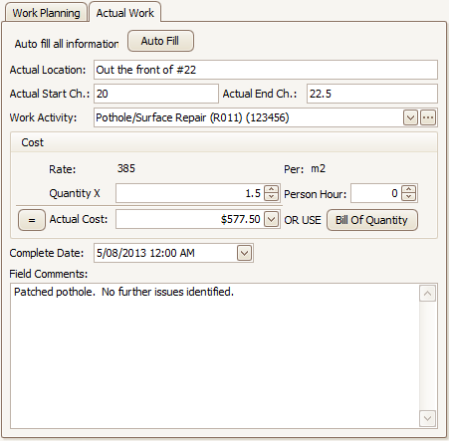Click the Auto Fill button
Screen dimensions: 449x441
click(160, 41)
